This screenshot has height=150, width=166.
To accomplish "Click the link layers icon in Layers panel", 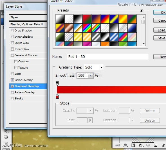I will (117, 145).
